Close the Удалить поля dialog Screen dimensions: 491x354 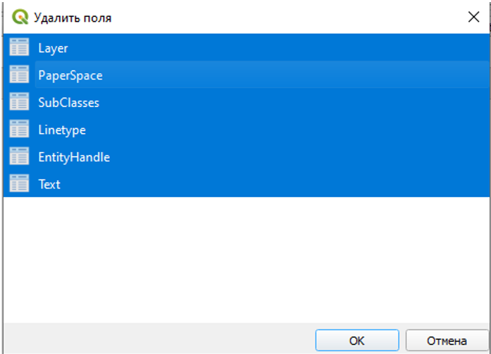(473, 18)
